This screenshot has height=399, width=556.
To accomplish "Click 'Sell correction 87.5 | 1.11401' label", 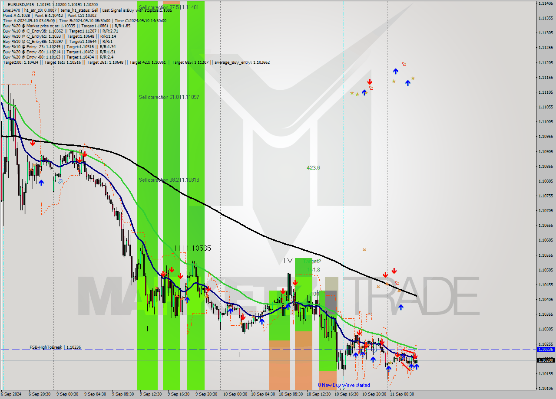I will [169, 7].
